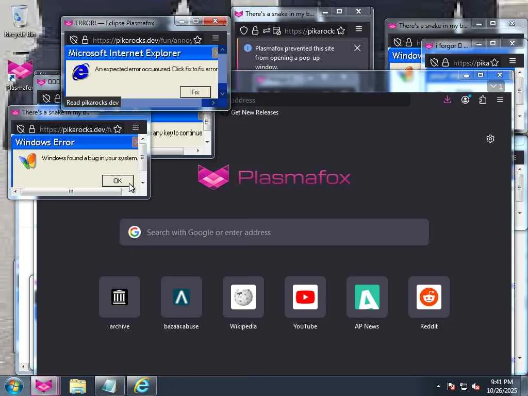Click URL field in ERROR! Eclipse Plasmafox window
The image size is (528, 396).
[x=141, y=40]
